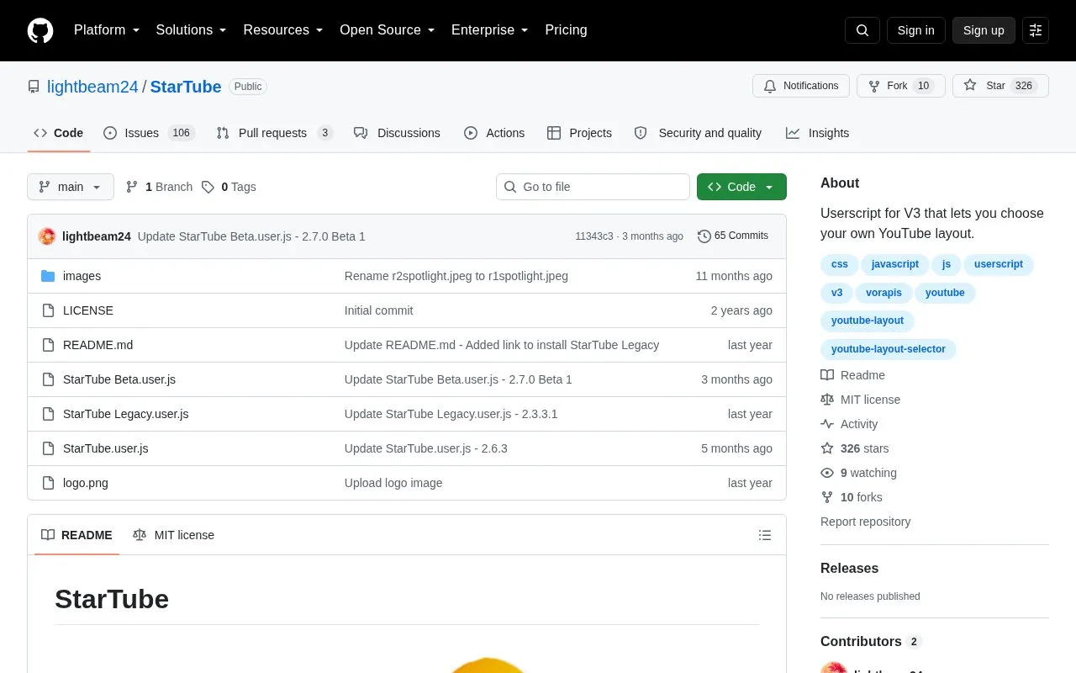Click the notifications bell button
This screenshot has height=673, width=1076.
(801, 86)
